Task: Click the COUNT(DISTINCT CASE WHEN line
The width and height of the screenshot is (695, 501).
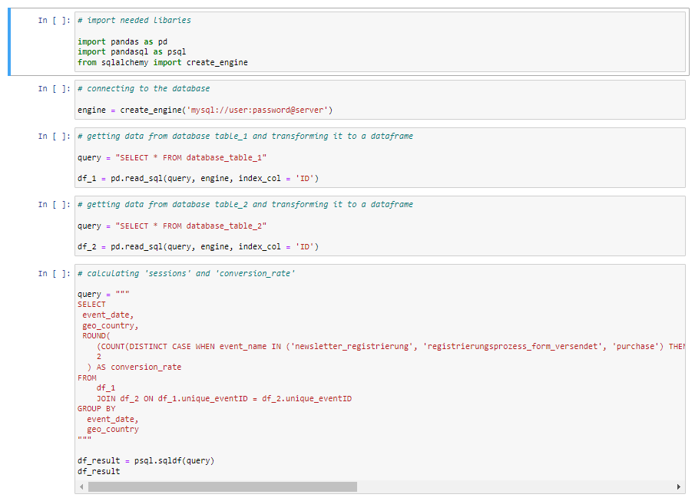Action: point(391,346)
